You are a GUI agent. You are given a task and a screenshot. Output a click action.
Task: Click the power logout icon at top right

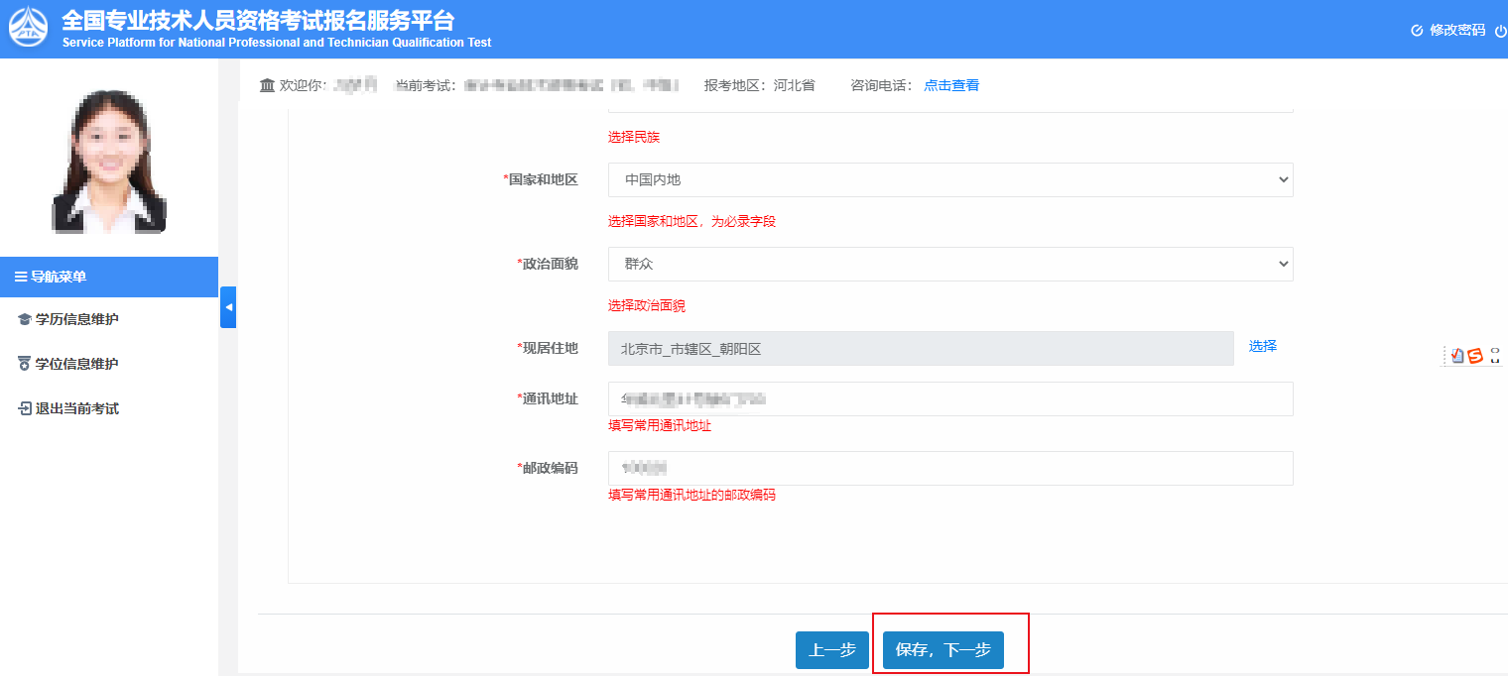[1500, 31]
